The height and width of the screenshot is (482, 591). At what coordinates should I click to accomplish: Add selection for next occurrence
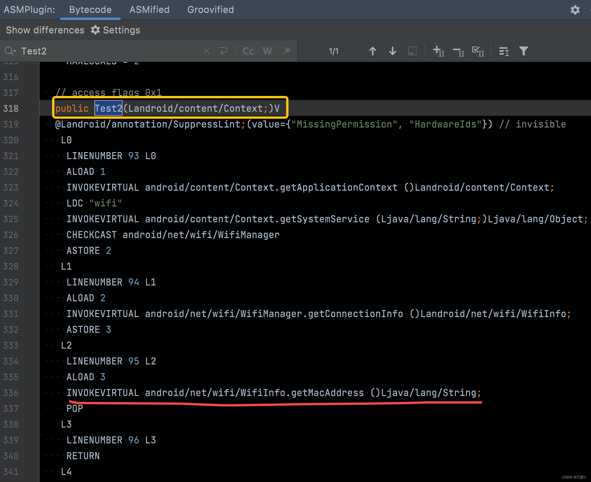439,51
